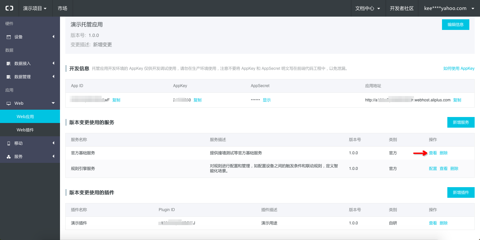Click the 官方基础服务 service name
This screenshot has width=480, height=240.
pos(83,153)
